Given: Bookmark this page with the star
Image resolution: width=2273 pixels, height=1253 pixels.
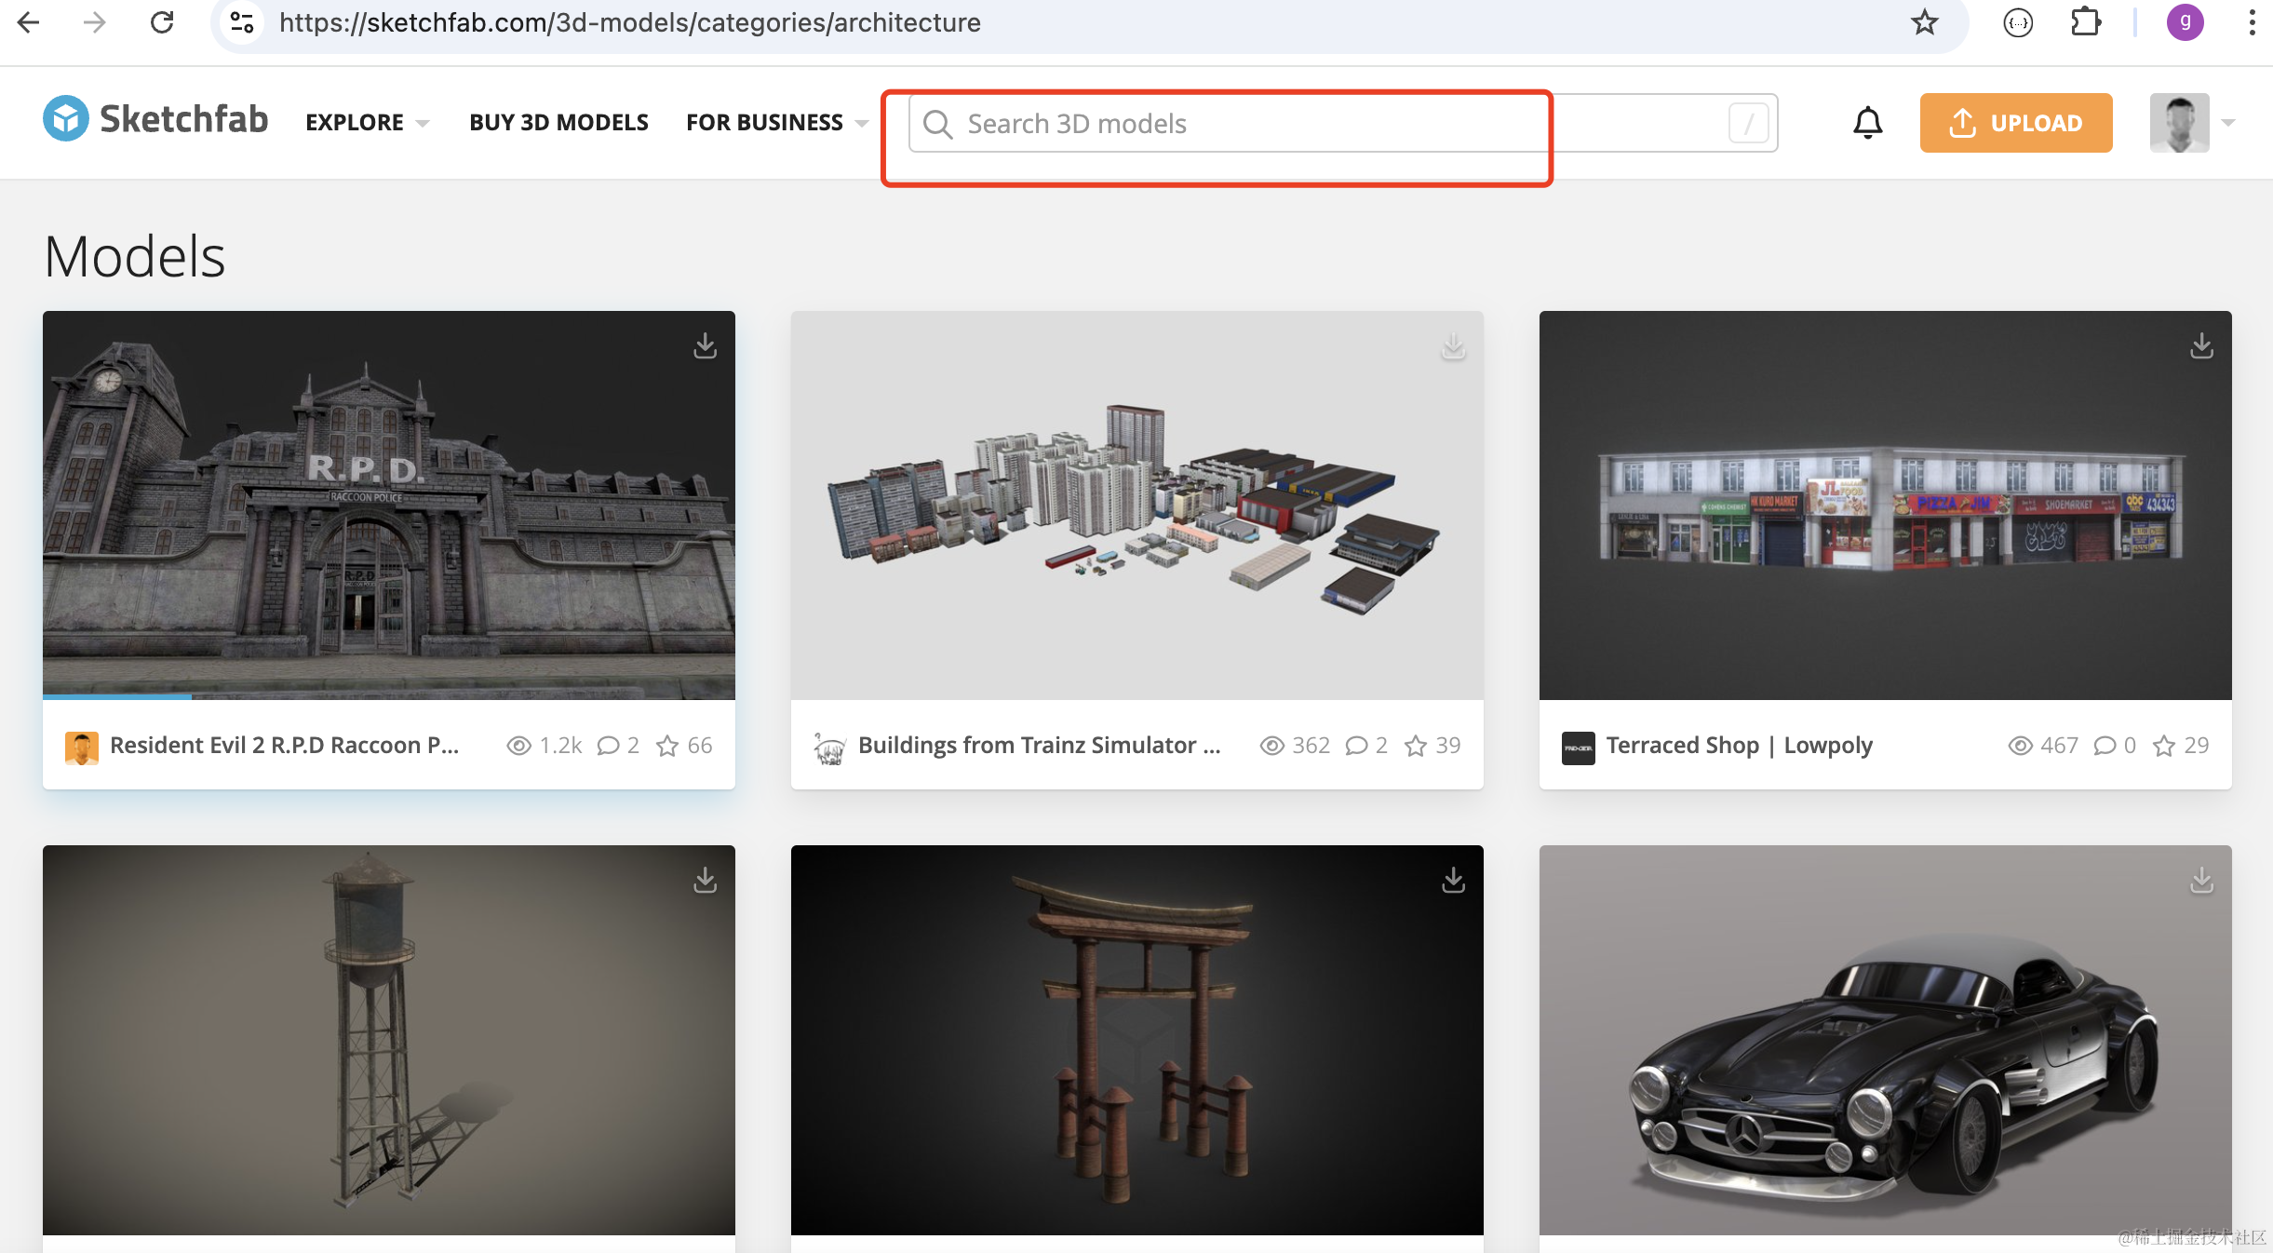Looking at the screenshot, I should (1924, 22).
